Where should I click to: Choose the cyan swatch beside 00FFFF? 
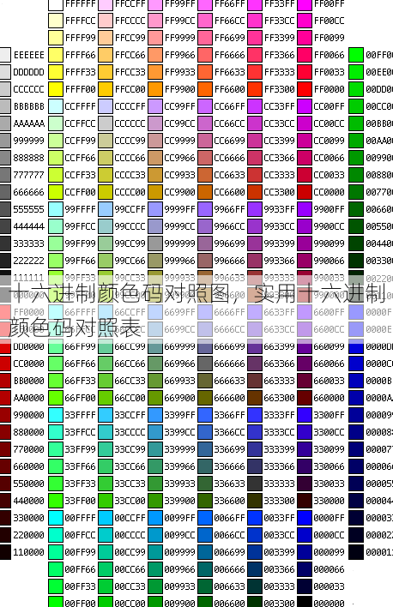pyautogui.click(x=56, y=518)
